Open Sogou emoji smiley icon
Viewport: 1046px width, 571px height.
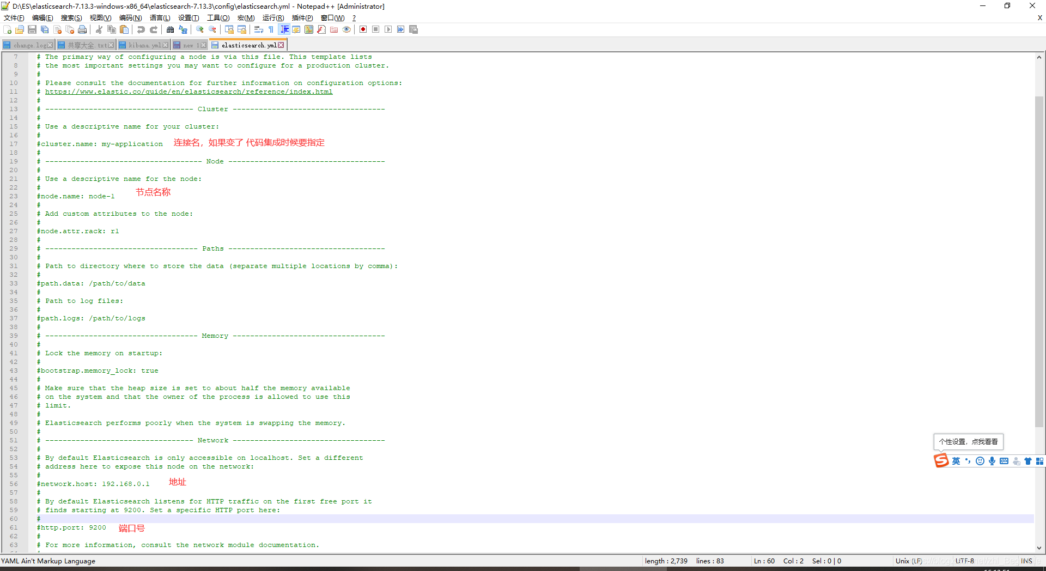tap(980, 461)
